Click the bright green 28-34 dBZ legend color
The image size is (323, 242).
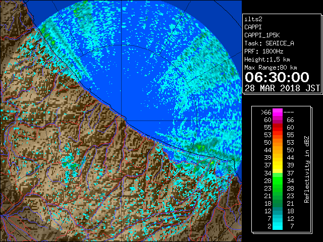click(278, 180)
